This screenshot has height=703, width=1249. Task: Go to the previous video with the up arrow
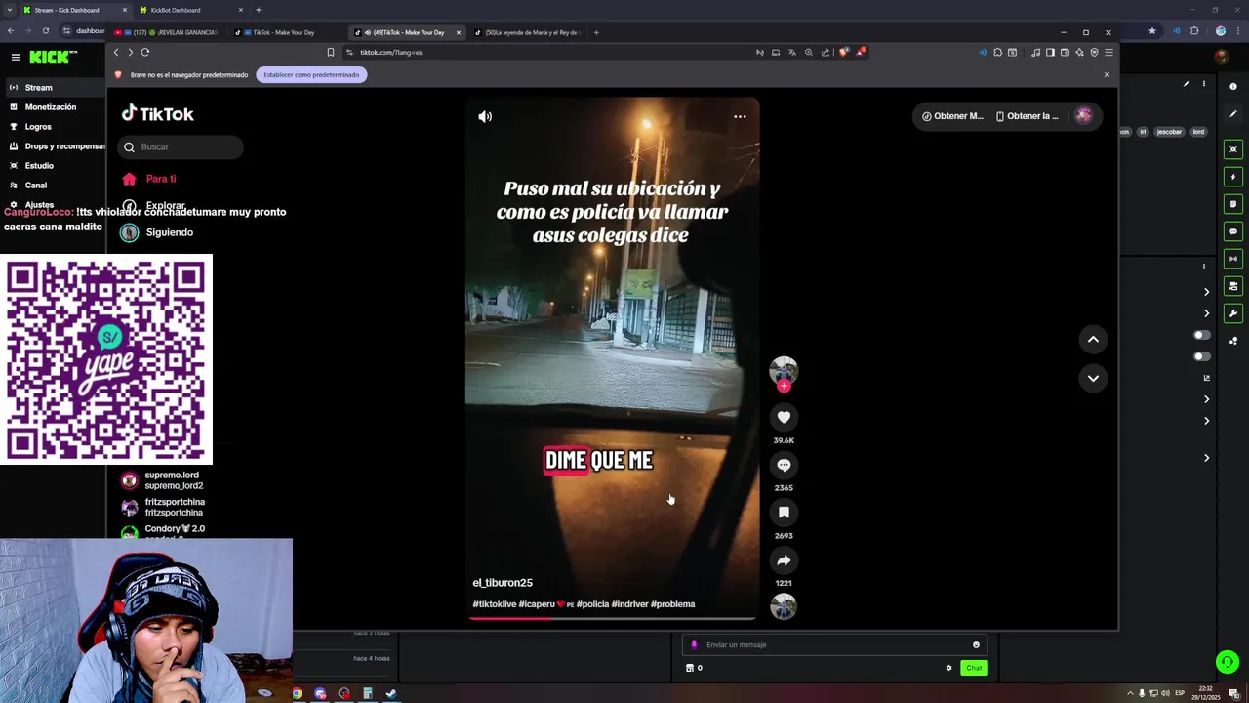1093,339
